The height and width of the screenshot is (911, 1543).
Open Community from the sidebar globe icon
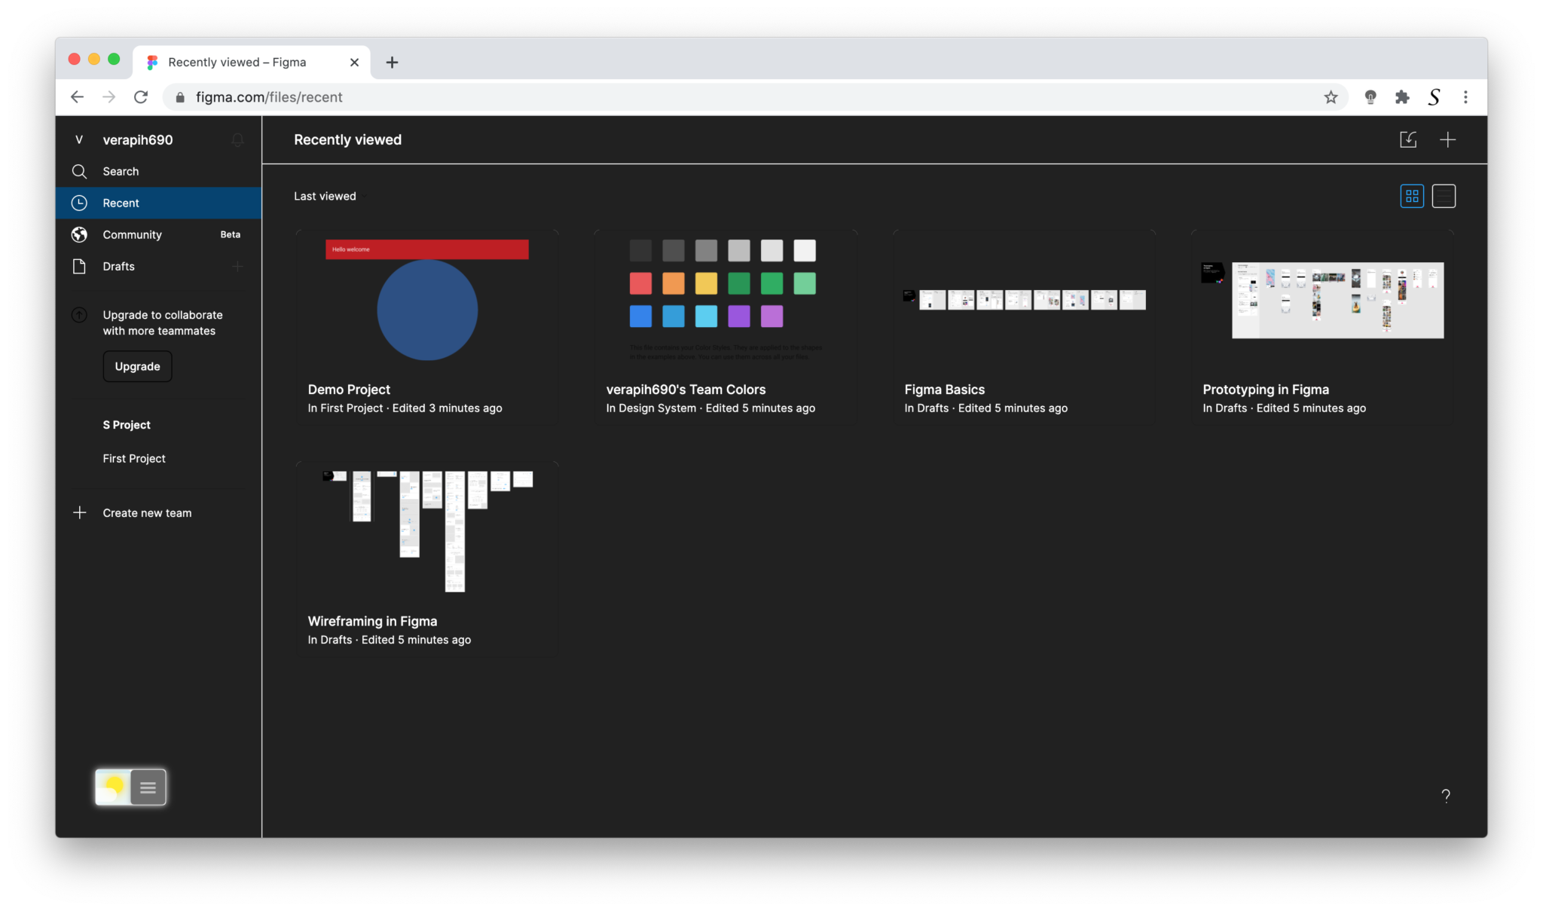pyautogui.click(x=80, y=234)
